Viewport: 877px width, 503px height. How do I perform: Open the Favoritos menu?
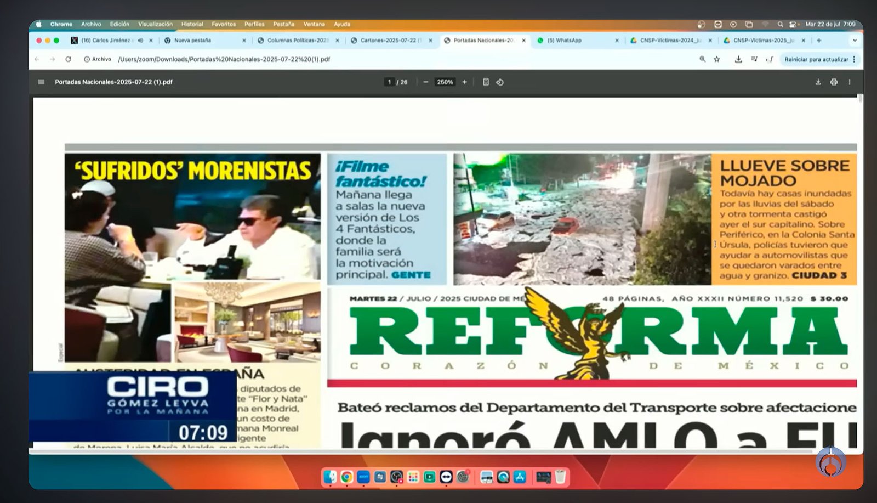point(224,24)
